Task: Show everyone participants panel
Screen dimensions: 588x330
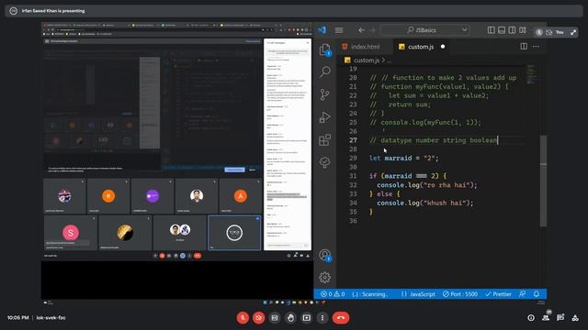Action: click(546, 318)
